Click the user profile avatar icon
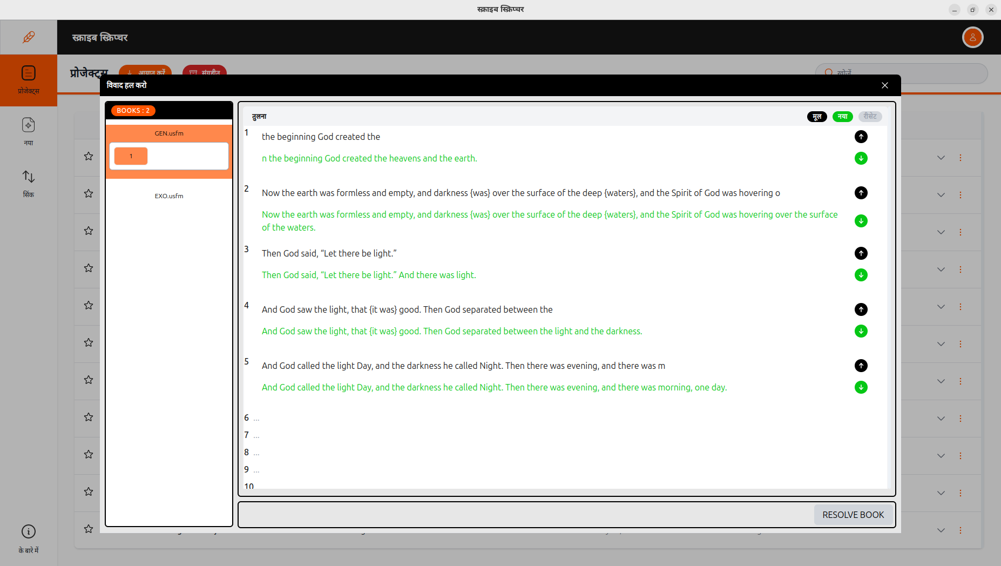 [x=972, y=37]
